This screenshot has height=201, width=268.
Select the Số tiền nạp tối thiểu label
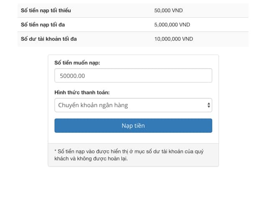pos(46,10)
